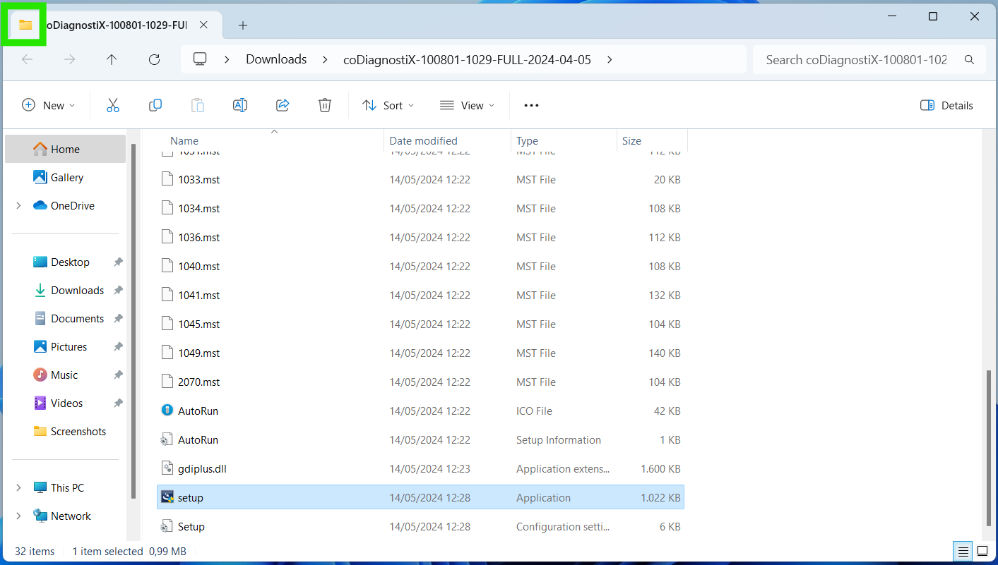Switch to details list view icon
998x565 pixels.
pyautogui.click(x=962, y=551)
